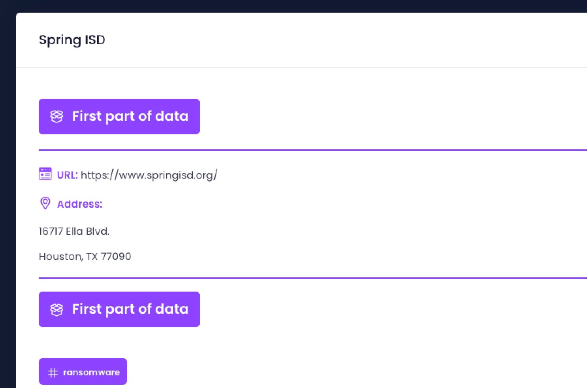The width and height of the screenshot is (587, 388).
Task: Click the location pin icon beside Address
Action: click(45, 203)
